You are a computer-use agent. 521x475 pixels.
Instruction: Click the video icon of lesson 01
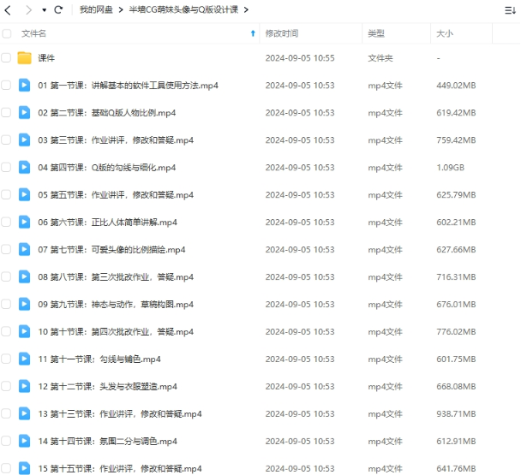[24, 86]
